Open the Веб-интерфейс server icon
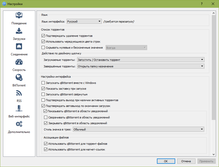The height and width of the screenshot is (167, 219). pyautogui.click(x=19, y=108)
